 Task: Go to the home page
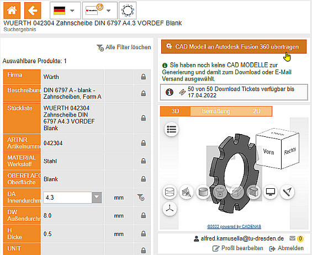pos(12,10)
